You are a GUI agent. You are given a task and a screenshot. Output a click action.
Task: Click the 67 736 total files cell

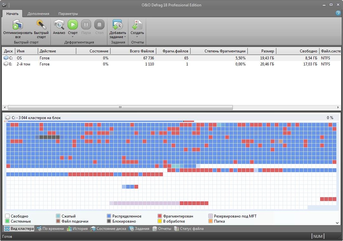coord(149,58)
